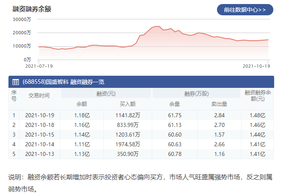The width and height of the screenshot is (283, 195).
Task: Click the 2.70 sell volume cell
Action: [x=219, y=125]
